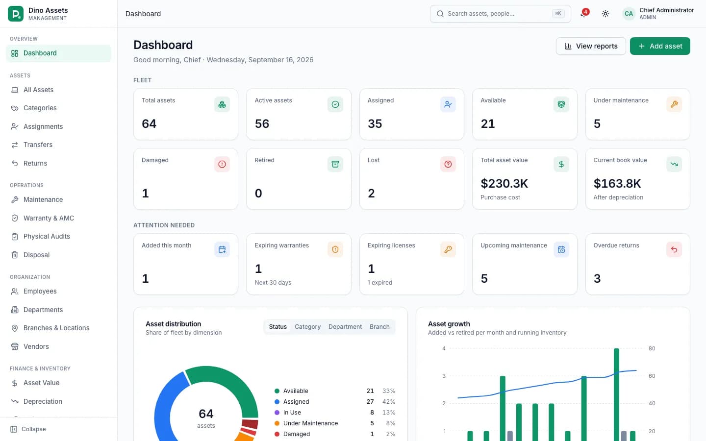
Task: Click the Expiring licenses key icon
Action: [x=448, y=249]
